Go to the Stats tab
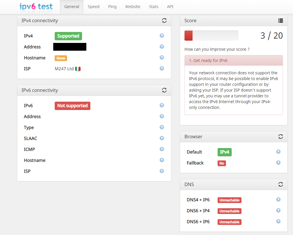 (x=154, y=7)
